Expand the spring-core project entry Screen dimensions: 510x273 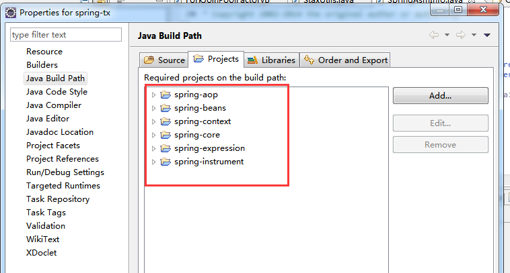click(153, 135)
